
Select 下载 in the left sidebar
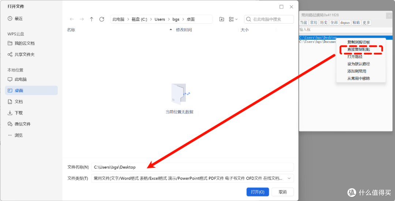(31, 113)
